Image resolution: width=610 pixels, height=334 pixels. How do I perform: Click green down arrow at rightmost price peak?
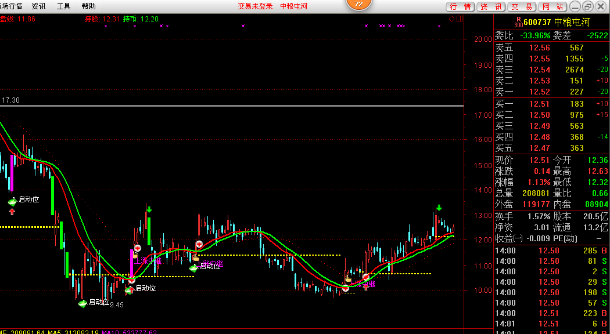click(439, 208)
